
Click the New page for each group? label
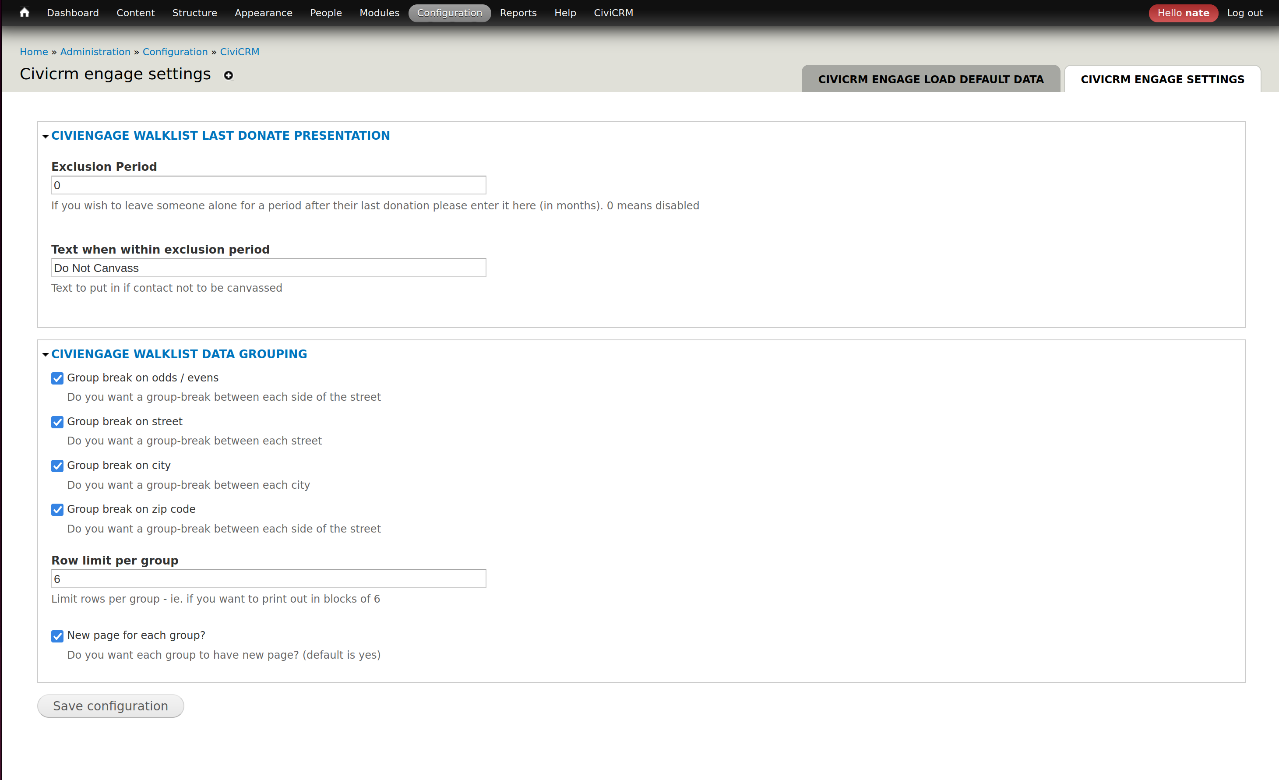[136, 635]
